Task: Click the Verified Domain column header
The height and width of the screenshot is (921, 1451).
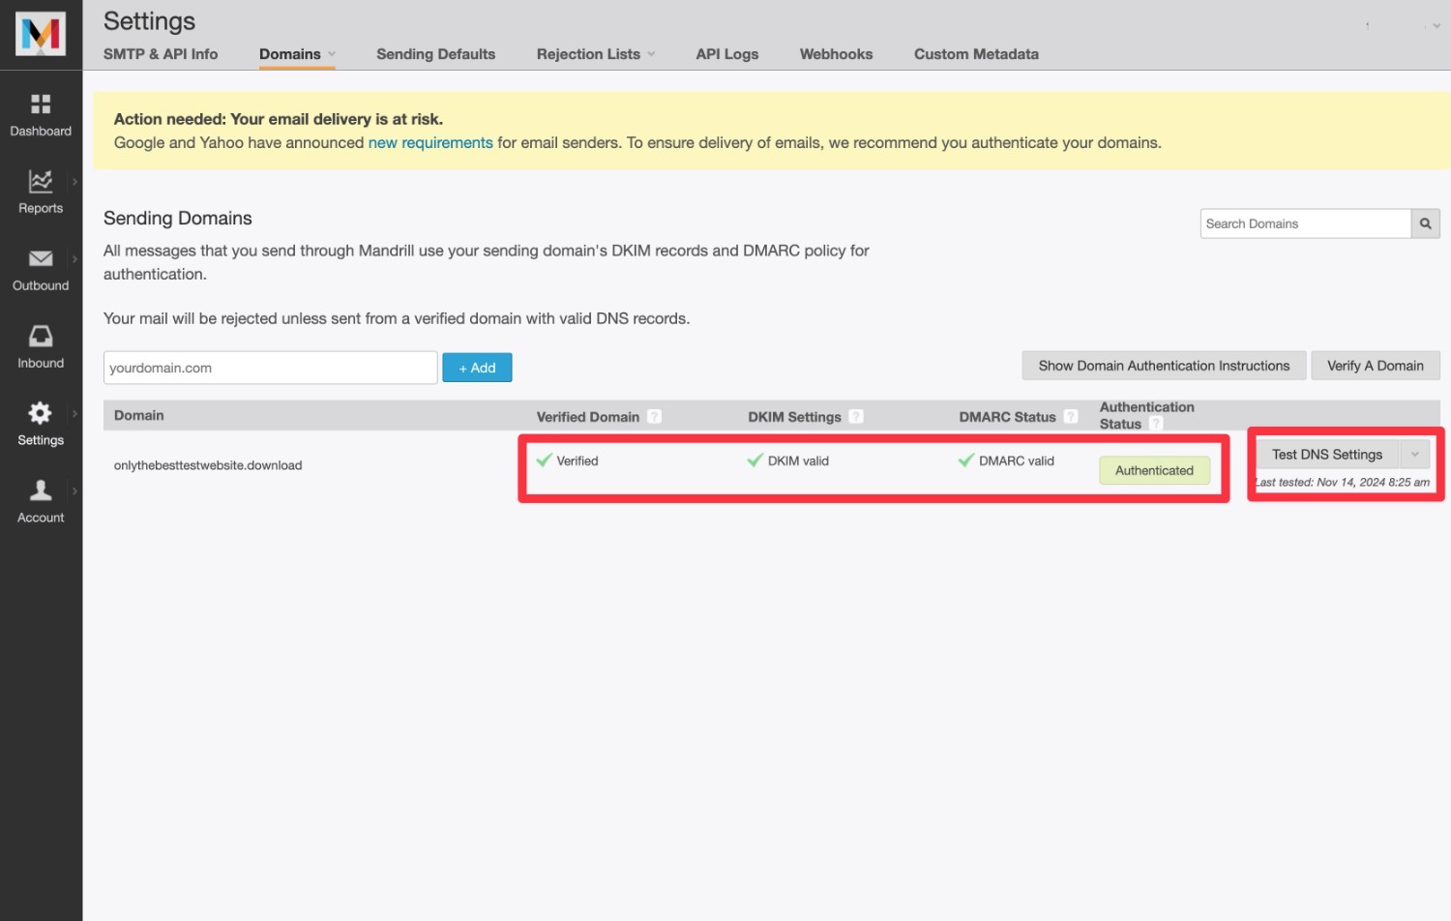Action: pos(588,417)
